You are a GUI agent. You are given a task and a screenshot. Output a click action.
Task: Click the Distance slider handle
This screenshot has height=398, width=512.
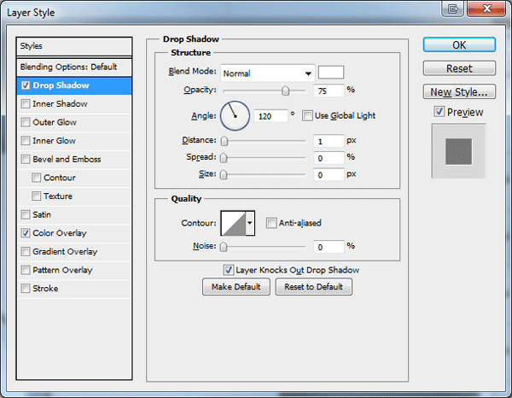[224, 141]
